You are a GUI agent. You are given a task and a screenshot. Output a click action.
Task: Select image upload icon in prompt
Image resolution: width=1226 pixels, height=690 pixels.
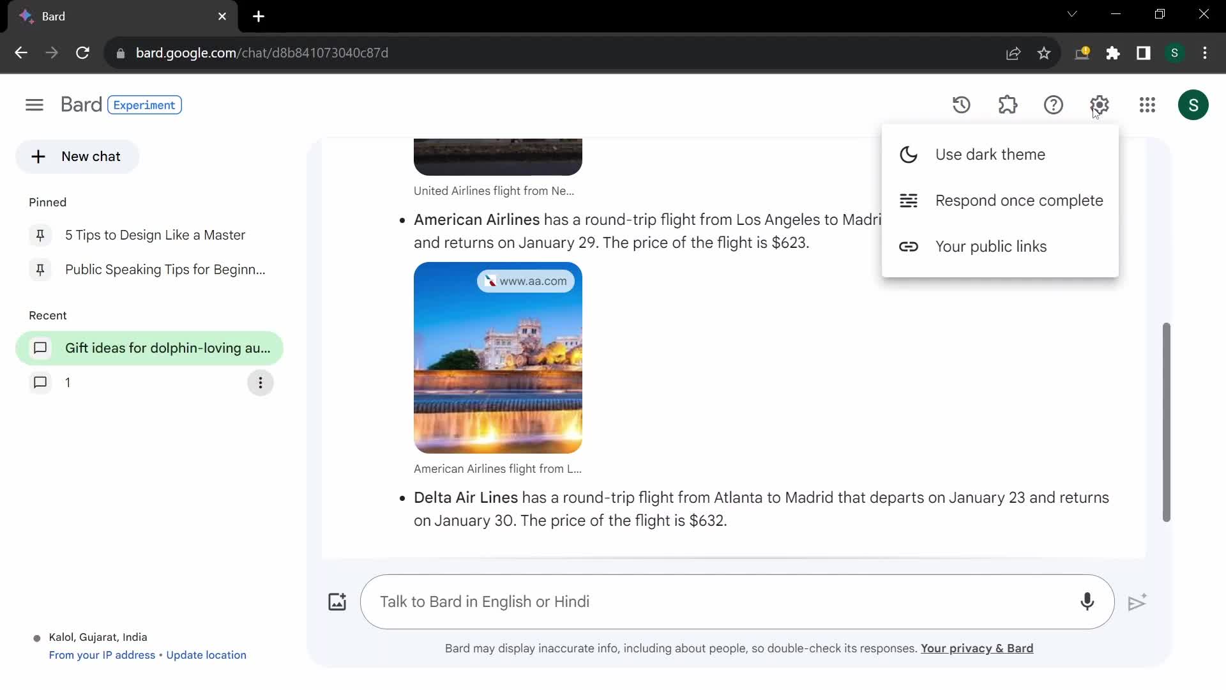tap(337, 602)
